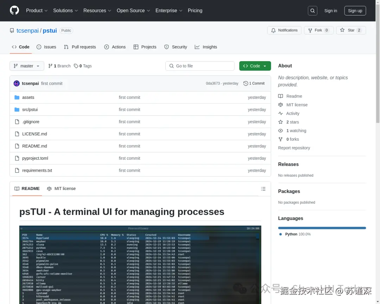Image resolution: width=380 pixels, height=304 pixels.
Task: Open the LICENSE.md file
Action: click(x=34, y=134)
